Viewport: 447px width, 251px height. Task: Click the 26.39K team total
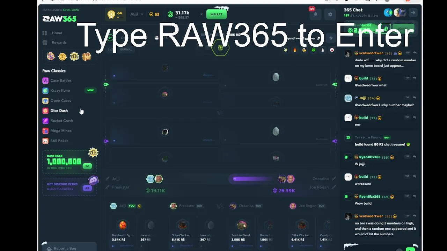[x=284, y=191]
